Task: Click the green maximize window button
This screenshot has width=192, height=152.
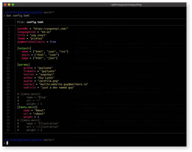Action: click(13, 5)
